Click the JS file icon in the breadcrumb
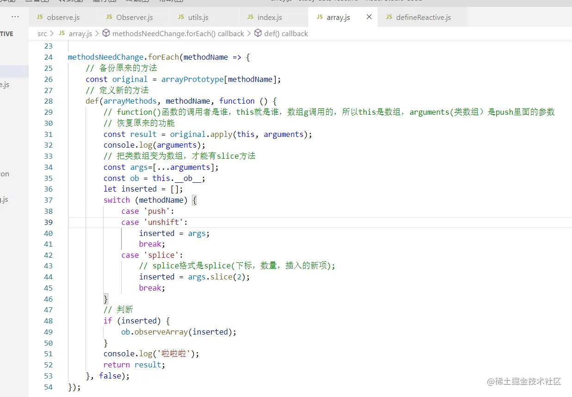 point(62,33)
